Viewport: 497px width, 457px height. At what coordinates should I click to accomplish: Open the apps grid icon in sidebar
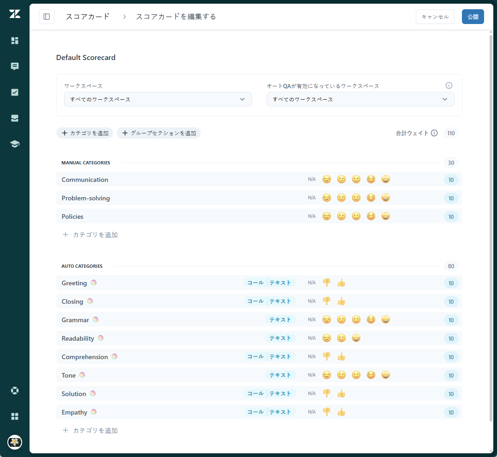click(15, 416)
